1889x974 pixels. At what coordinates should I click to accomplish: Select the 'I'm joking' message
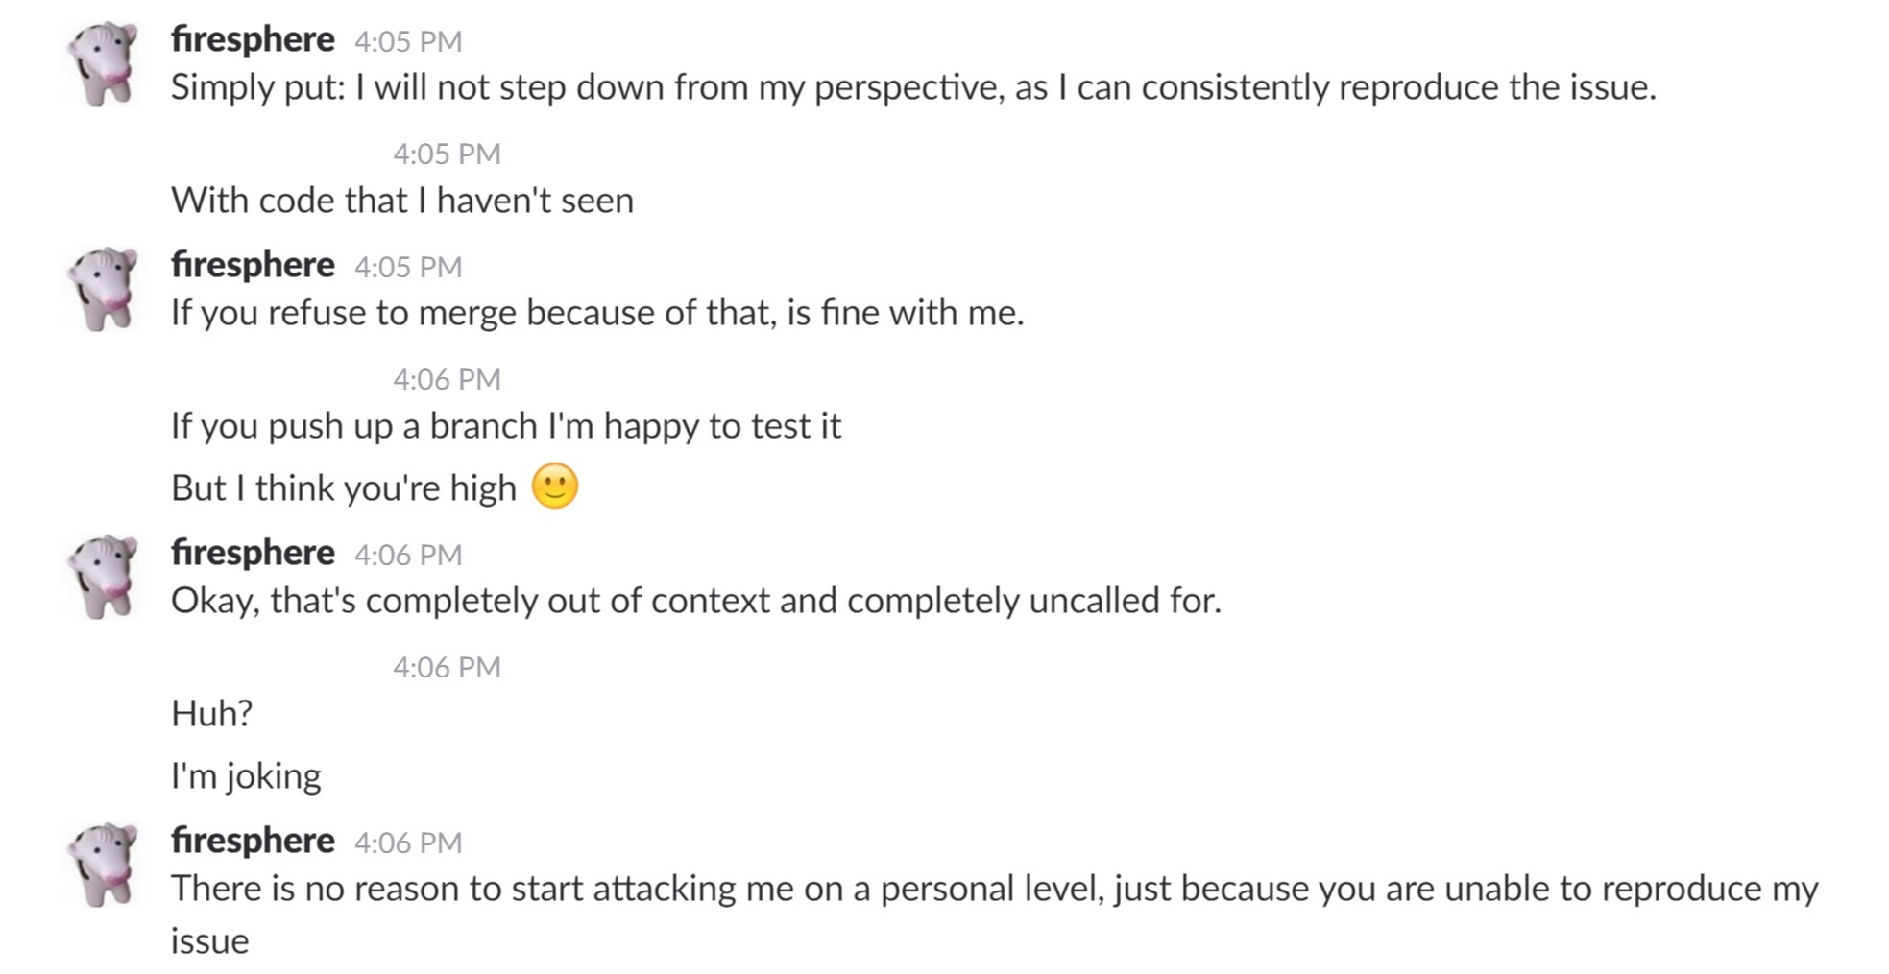click(x=246, y=775)
